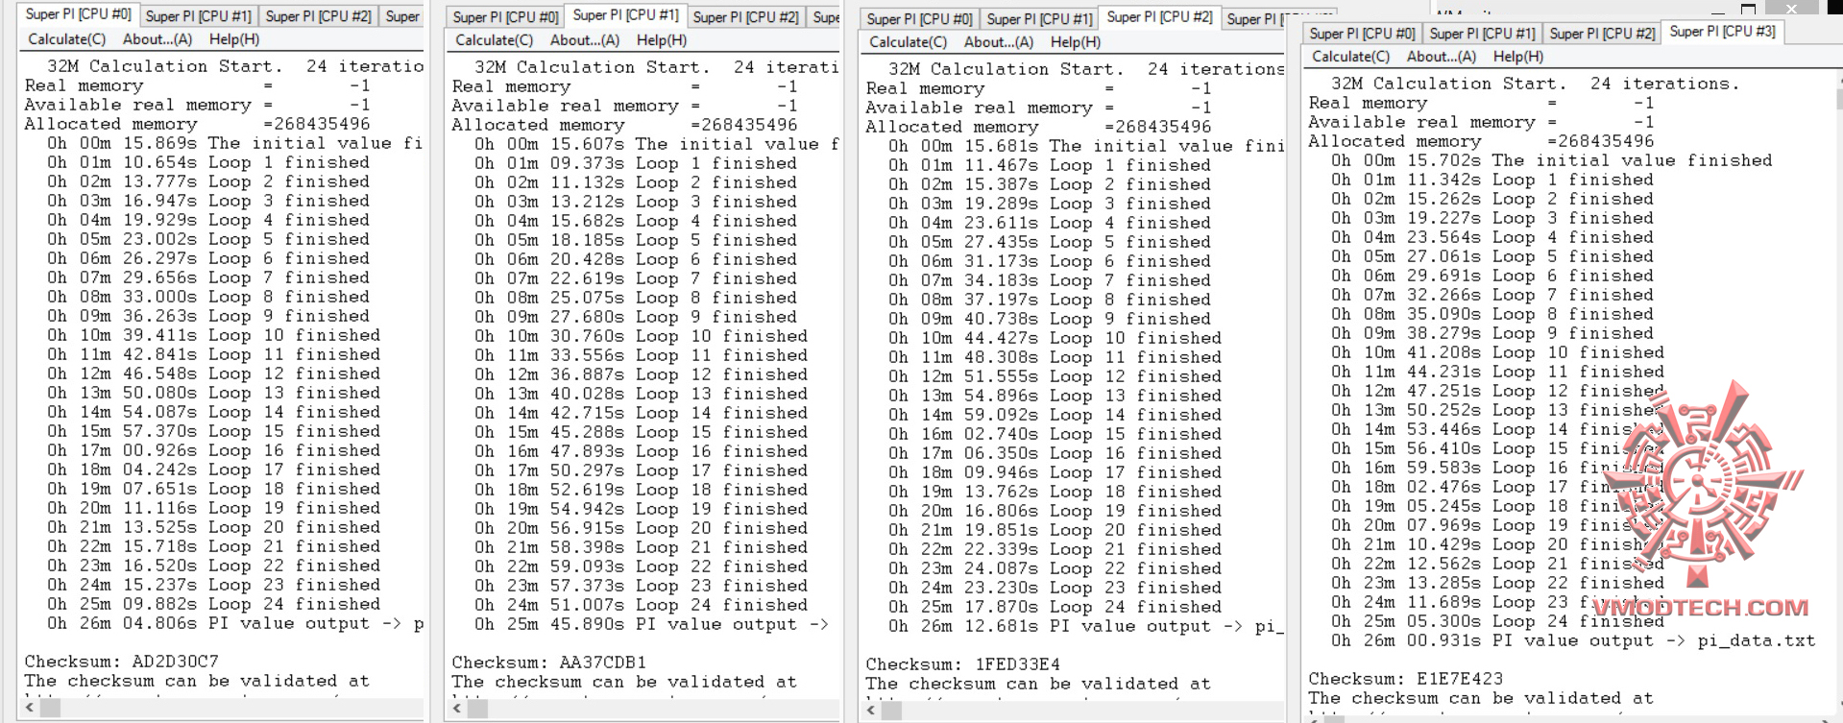Click scroll-left arrow in the CPU #2 window
The height and width of the screenshot is (723, 1843).
click(x=870, y=711)
